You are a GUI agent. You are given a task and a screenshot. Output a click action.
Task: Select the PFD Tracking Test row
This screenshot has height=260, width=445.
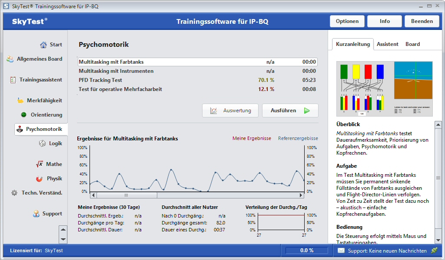pyautogui.click(x=197, y=80)
